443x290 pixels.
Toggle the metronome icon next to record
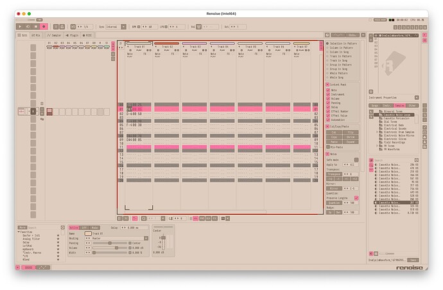coord(62,26)
